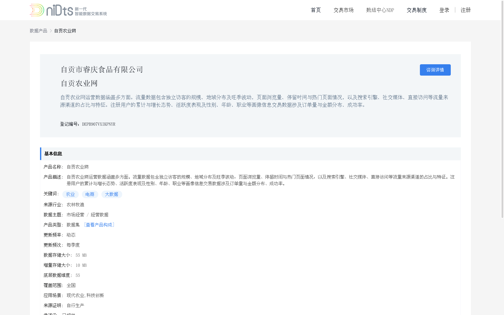Select the 电商 keyword tag

[x=90, y=194]
